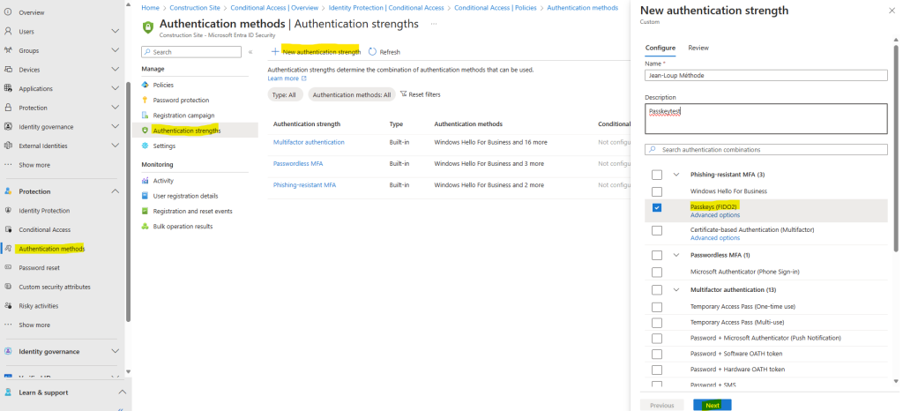Click Home in the breadcrumb
The width and height of the screenshot is (903, 411).
pyautogui.click(x=150, y=8)
